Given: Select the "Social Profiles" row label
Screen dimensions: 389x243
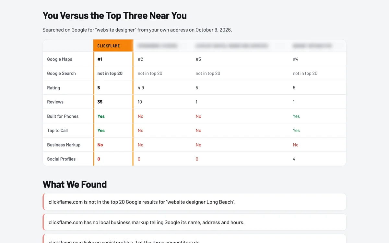Looking at the screenshot, I should point(61,159).
